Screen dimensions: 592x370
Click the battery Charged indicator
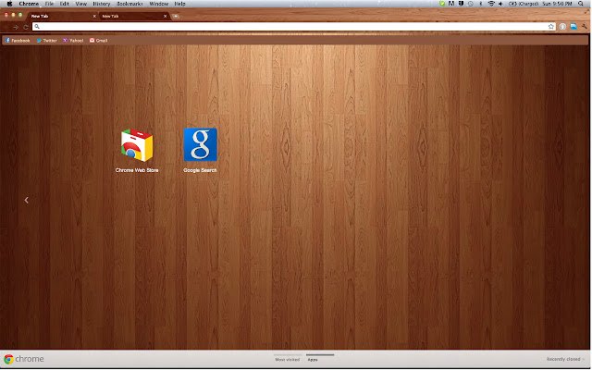pyautogui.click(x=524, y=4)
